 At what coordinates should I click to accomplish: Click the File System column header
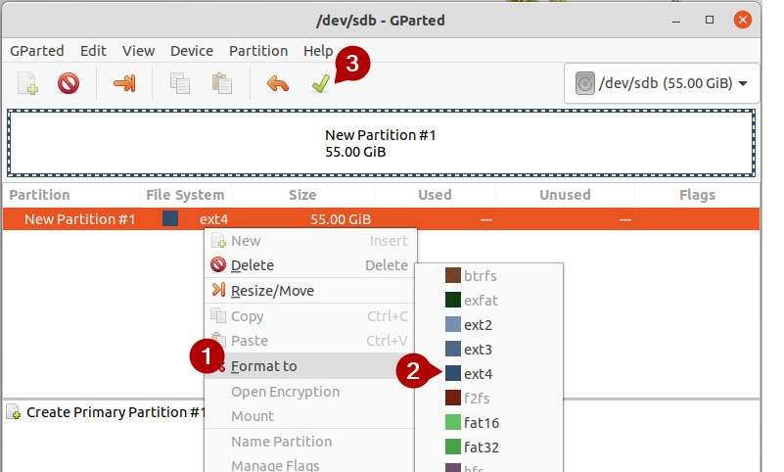(x=185, y=195)
